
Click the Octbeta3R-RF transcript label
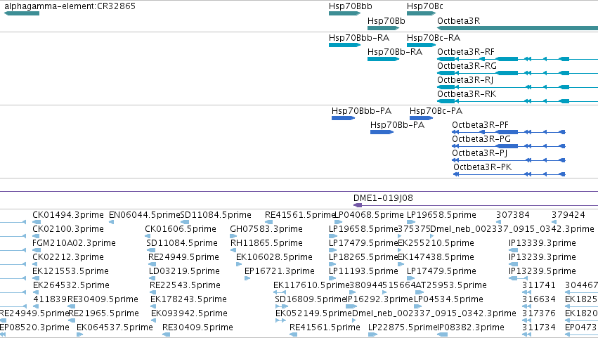click(x=466, y=52)
